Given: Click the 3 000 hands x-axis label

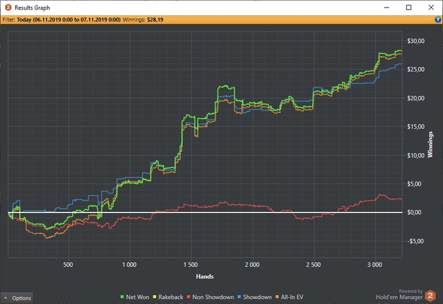Looking at the screenshot, I should (375, 265).
